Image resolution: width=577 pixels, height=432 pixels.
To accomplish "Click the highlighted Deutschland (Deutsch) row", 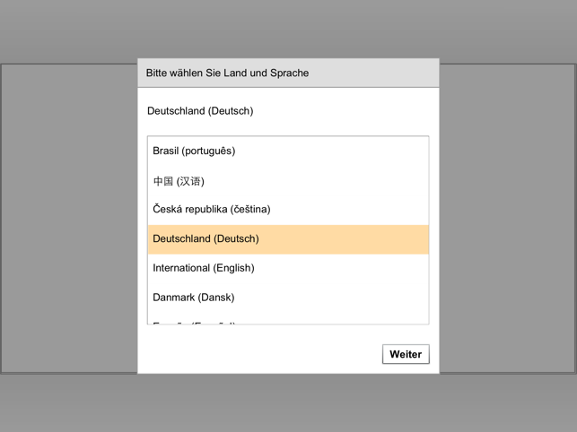I will [287, 239].
